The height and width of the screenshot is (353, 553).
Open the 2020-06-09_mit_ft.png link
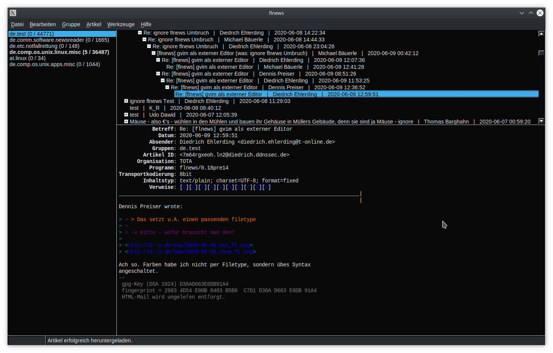pyautogui.click(x=189, y=245)
